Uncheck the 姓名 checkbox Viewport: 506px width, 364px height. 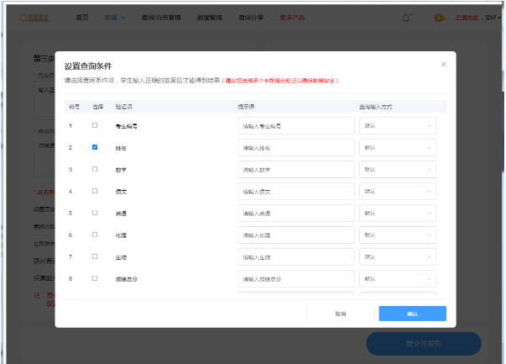point(94,147)
